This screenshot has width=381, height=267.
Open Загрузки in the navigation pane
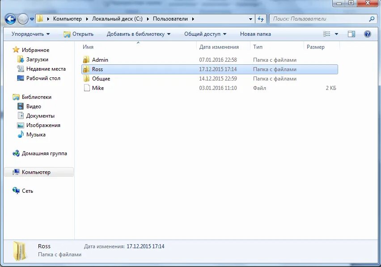(x=37, y=59)
